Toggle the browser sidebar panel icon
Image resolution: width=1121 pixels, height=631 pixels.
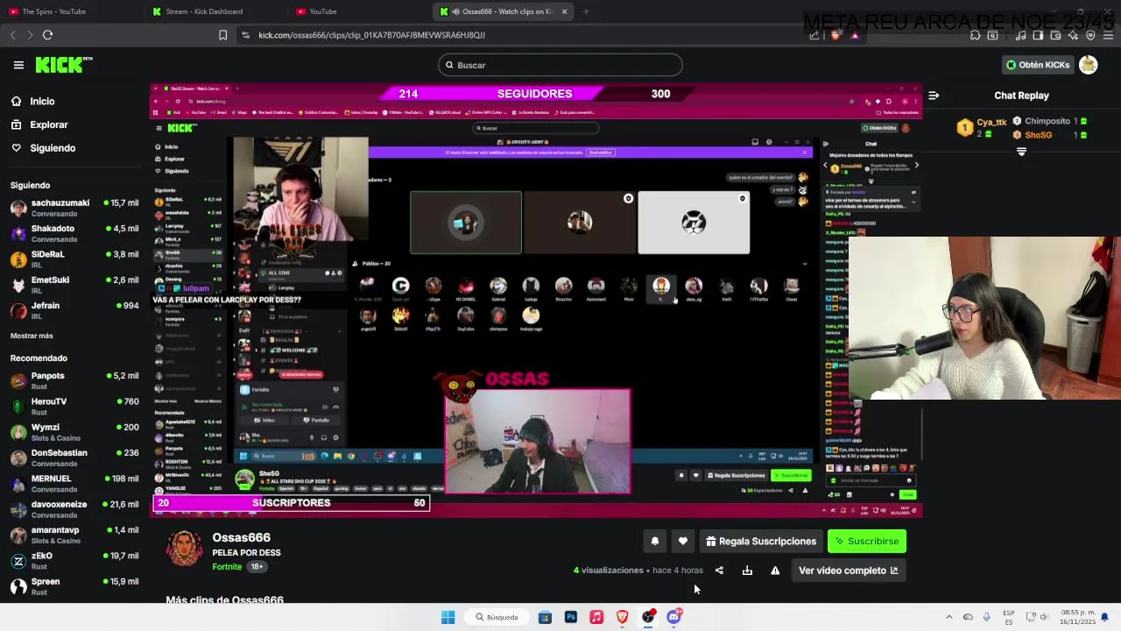(x=1038, y=35)
